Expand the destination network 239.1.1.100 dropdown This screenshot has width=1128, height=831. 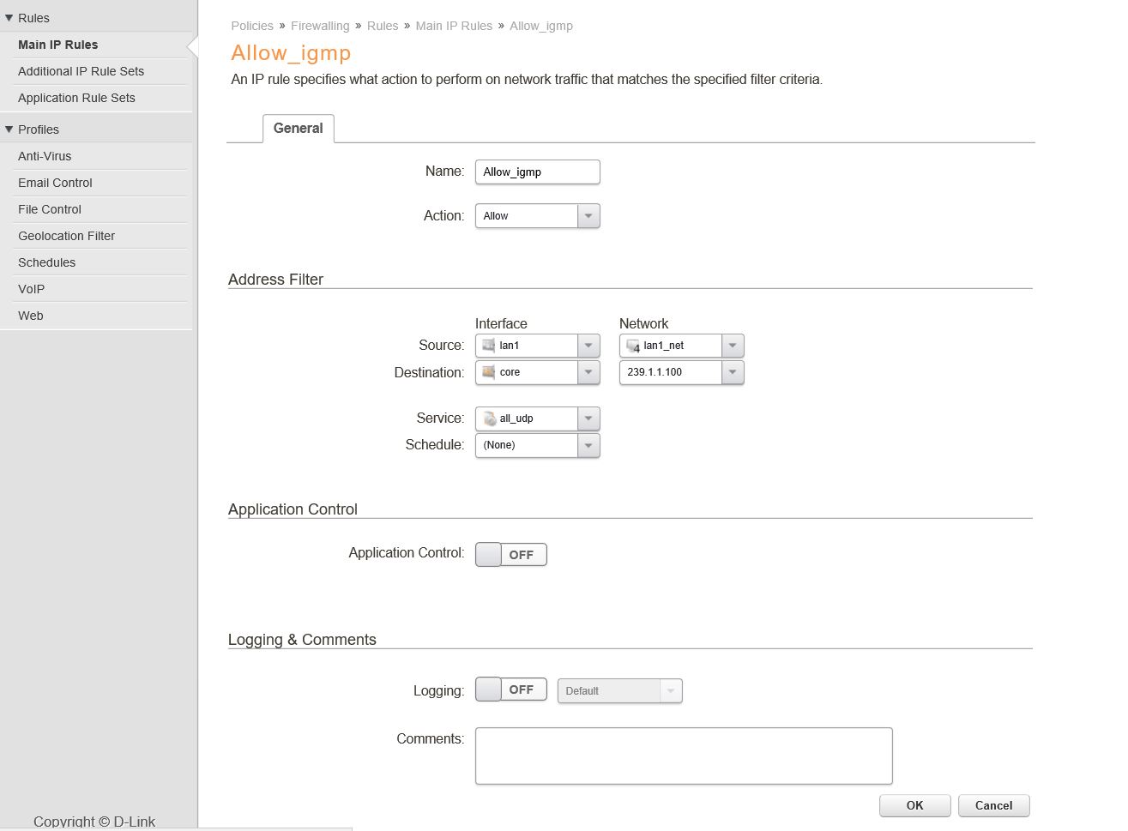coord(733,372)
